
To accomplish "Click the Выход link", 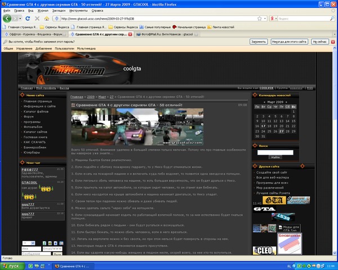I will click(x=64, y=88).
